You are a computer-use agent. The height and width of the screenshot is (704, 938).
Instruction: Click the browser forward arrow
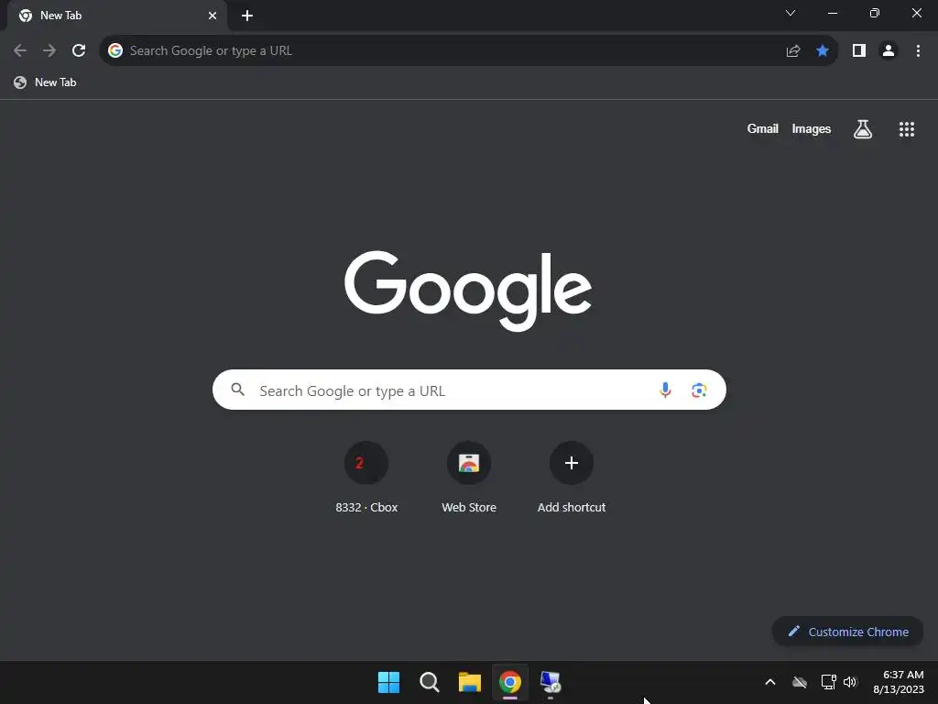[49, 51]
